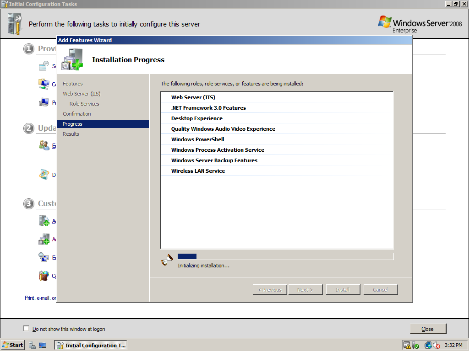Click the muted volume tray icon
Viewport: 469px width, 351px height.
(x=436, y=346)
